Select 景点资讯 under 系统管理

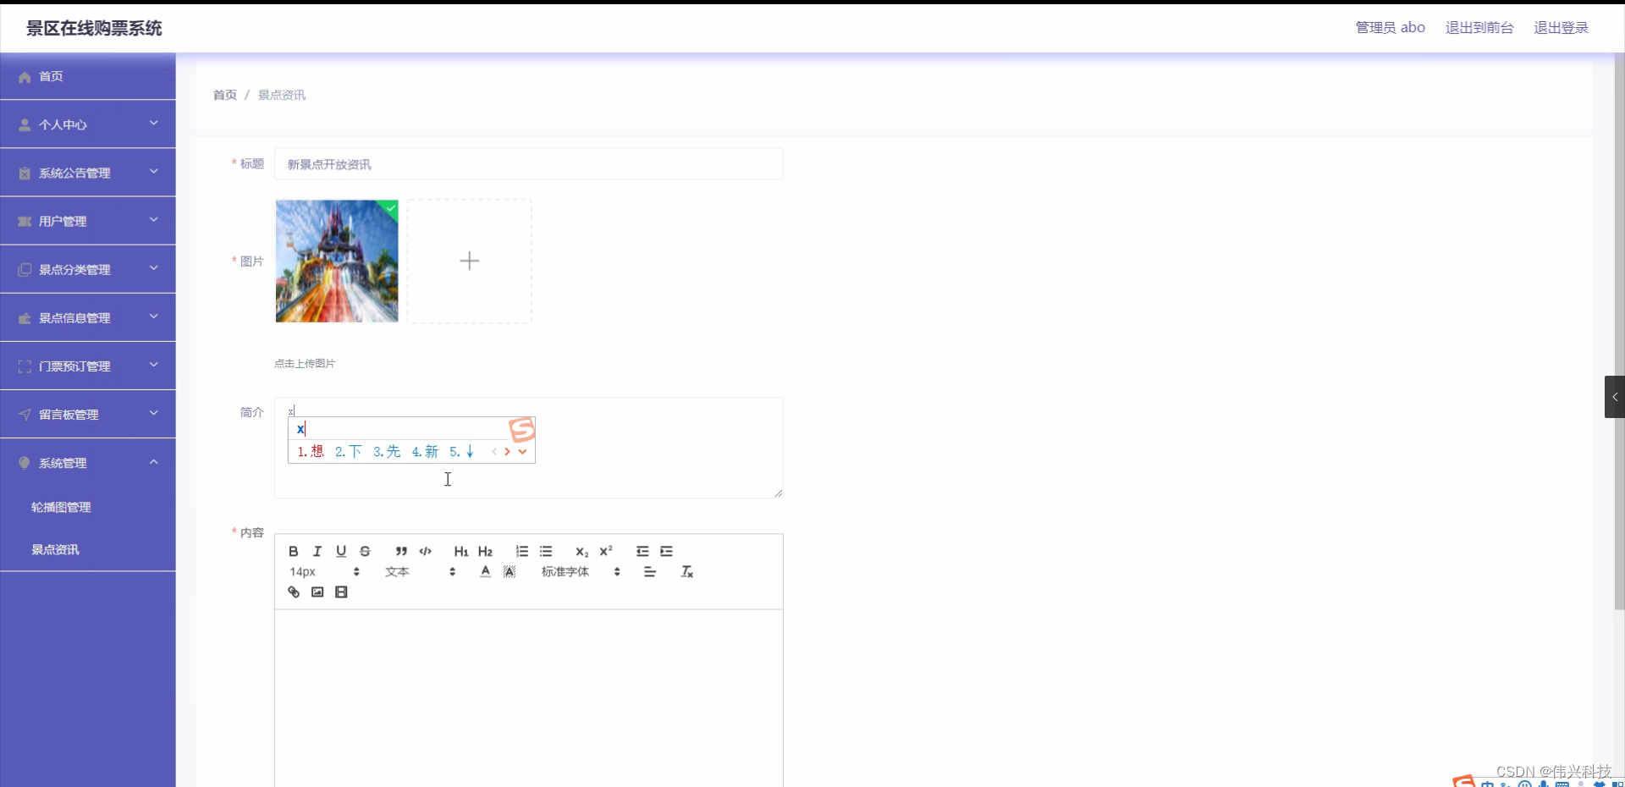55,549
